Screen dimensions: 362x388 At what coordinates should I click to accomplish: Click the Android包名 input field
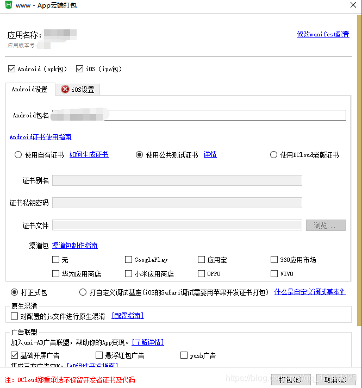pos(199,115)
